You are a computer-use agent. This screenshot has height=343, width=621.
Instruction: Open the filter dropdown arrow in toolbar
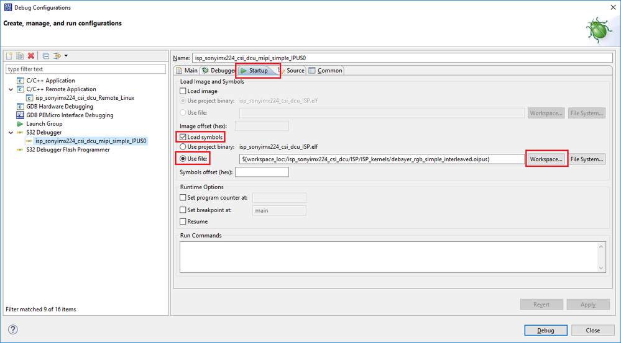point(66,56)
